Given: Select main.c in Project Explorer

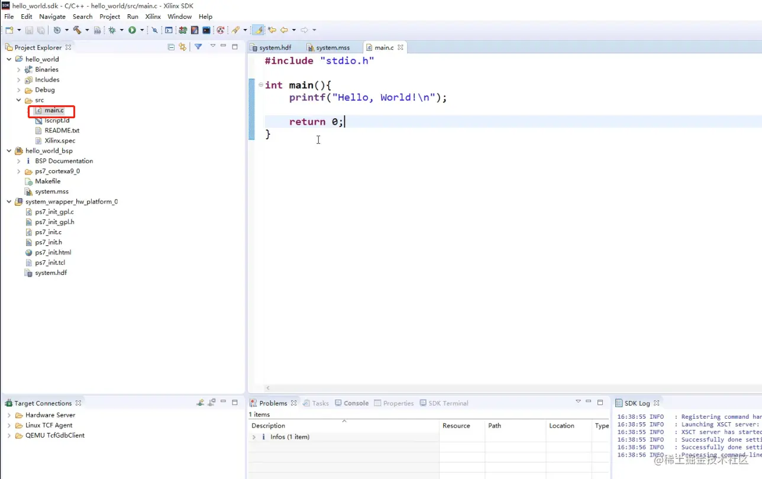Looking at the screenshot, I should pyautogui.click(x=54, y=111).
